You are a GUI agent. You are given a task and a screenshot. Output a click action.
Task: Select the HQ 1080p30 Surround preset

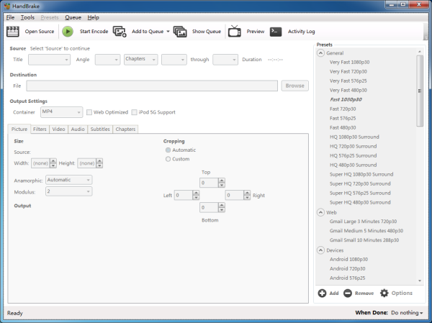(x=354, y=137)
